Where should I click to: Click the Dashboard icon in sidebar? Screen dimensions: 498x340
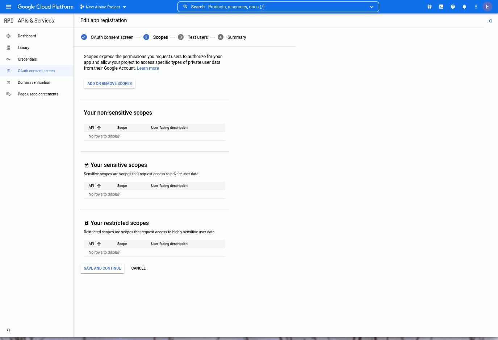click(x=8, y=36)
